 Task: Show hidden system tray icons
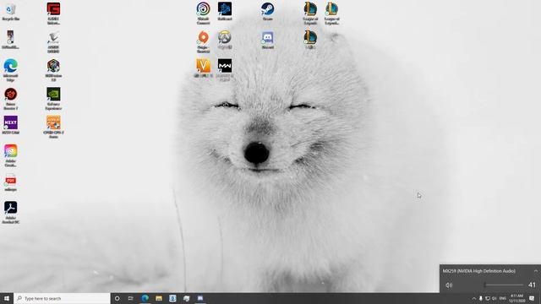(473, 298)
